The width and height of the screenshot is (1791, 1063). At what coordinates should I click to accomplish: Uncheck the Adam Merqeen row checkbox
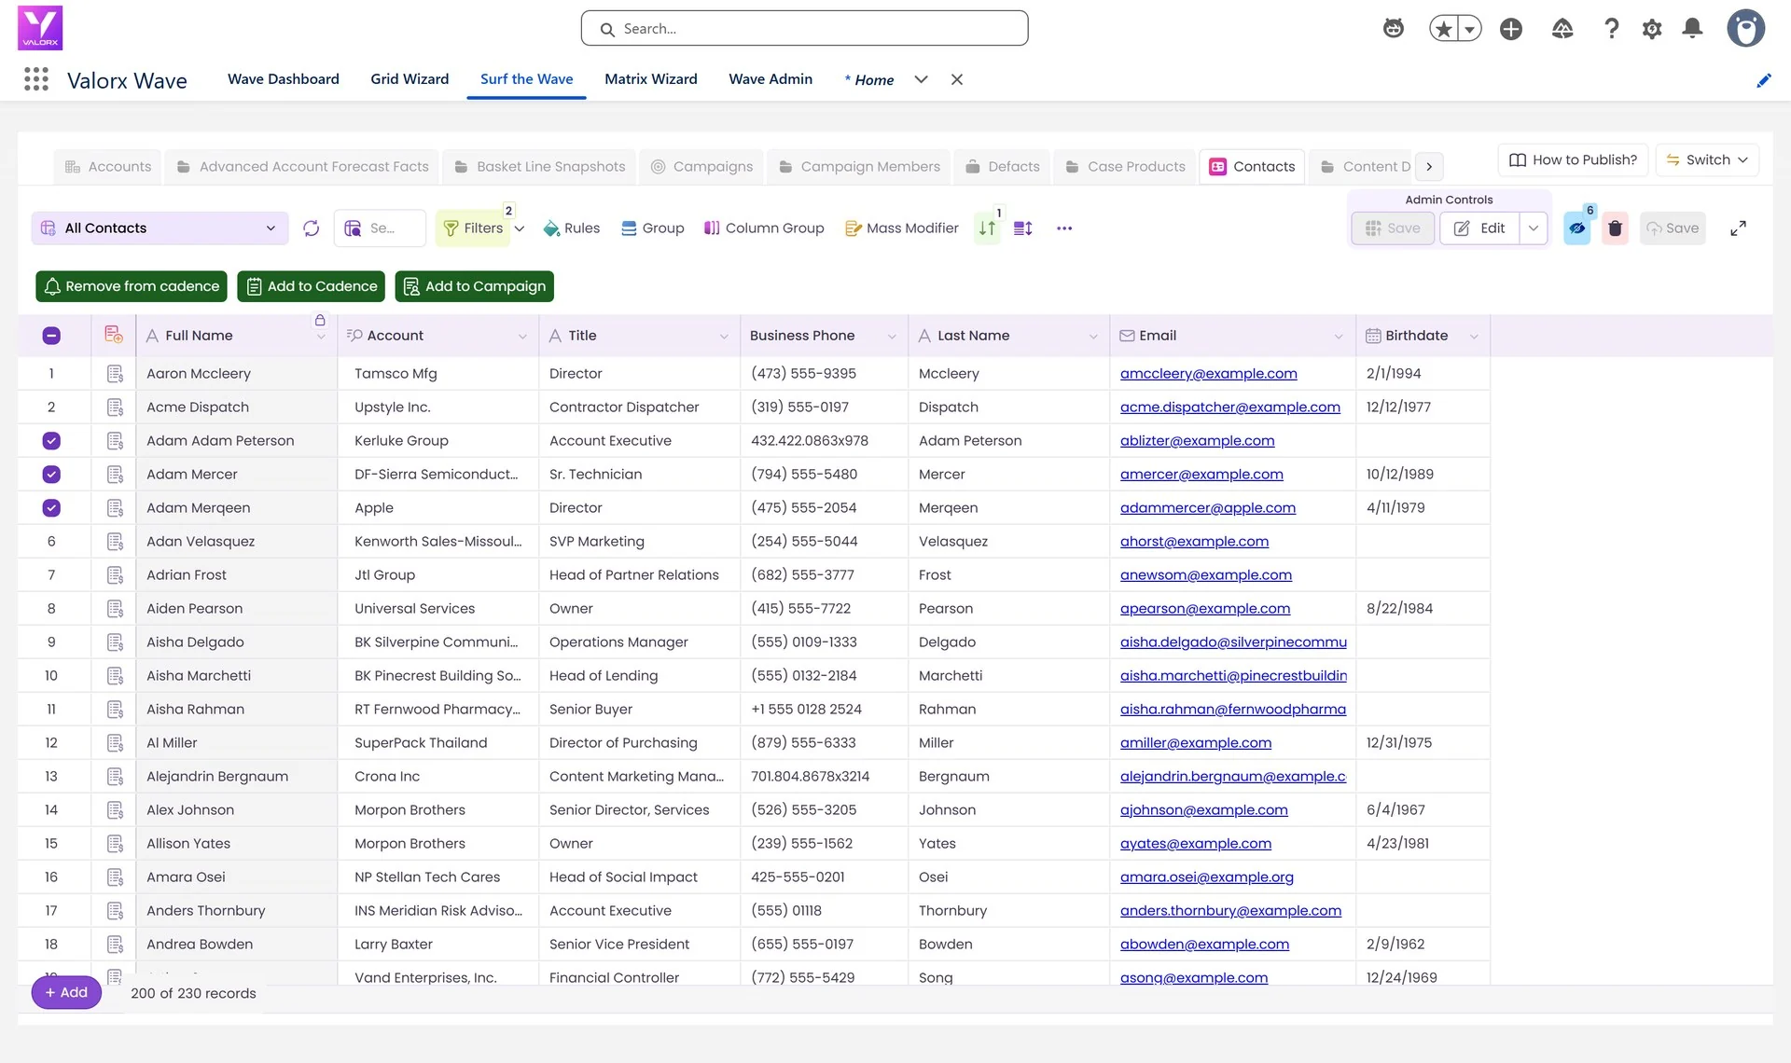pyautogui.click(x=51, y=508)
